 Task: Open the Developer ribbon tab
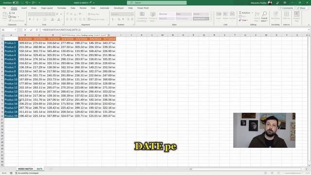119,8
